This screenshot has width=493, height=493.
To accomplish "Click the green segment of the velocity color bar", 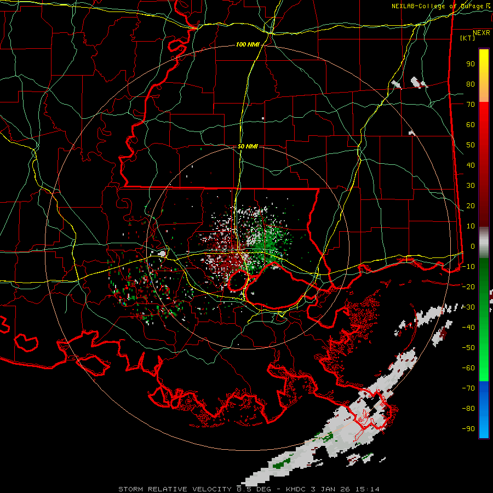I will coord(484,320).
